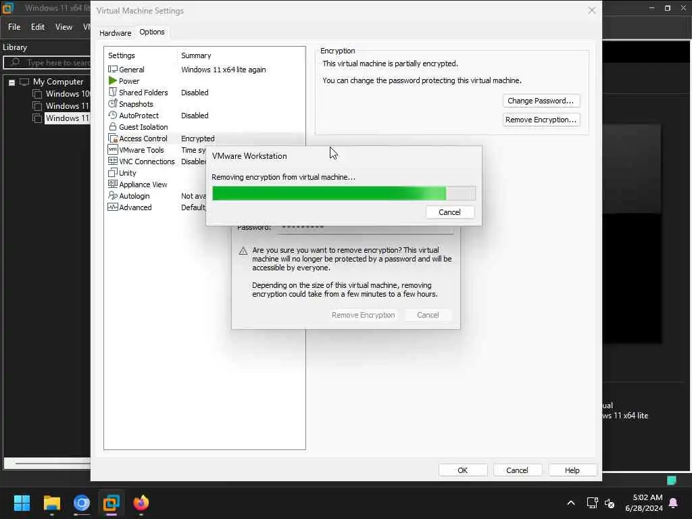
Task: Click the Remove Encryption confirm button
Action: (x=363, y=315)
